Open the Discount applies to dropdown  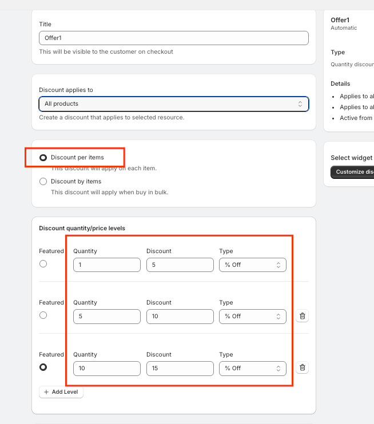pyautogui.click(x=173, y=104)
